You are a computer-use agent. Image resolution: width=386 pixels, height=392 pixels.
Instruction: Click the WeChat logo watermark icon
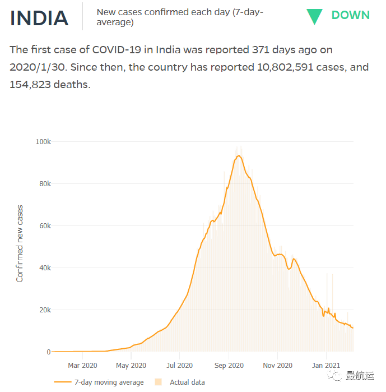(x=336, y=374)
